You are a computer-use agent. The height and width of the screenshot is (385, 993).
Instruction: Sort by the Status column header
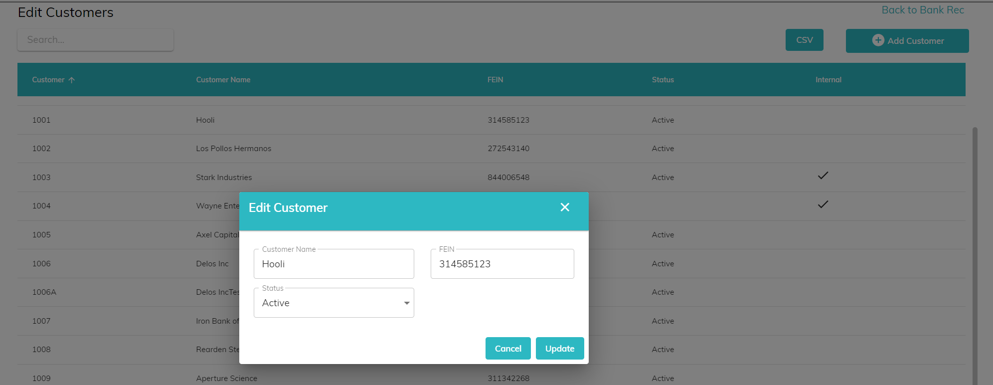662,80
